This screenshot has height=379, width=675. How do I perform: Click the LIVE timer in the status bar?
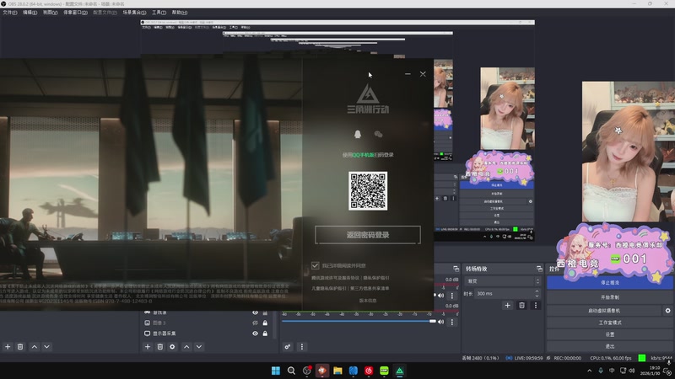click(x=528, y=358)
